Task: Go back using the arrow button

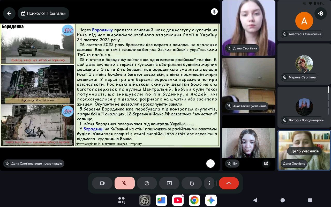Action: coord(9,13)
